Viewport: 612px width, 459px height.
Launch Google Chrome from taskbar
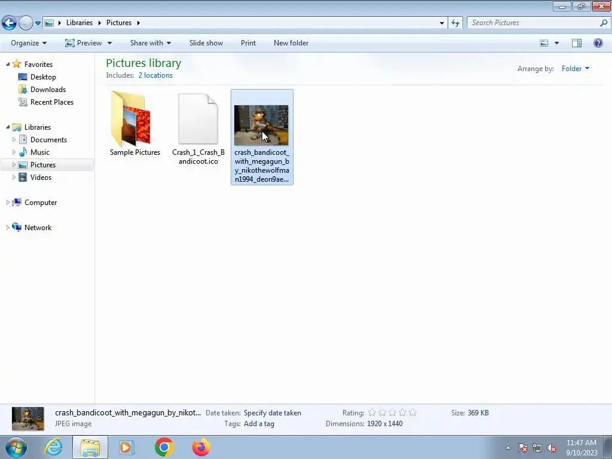pyautogui.click(x=164, y=447)
